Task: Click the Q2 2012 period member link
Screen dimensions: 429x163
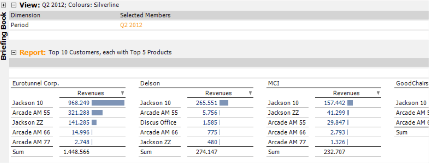Action: 131,25
